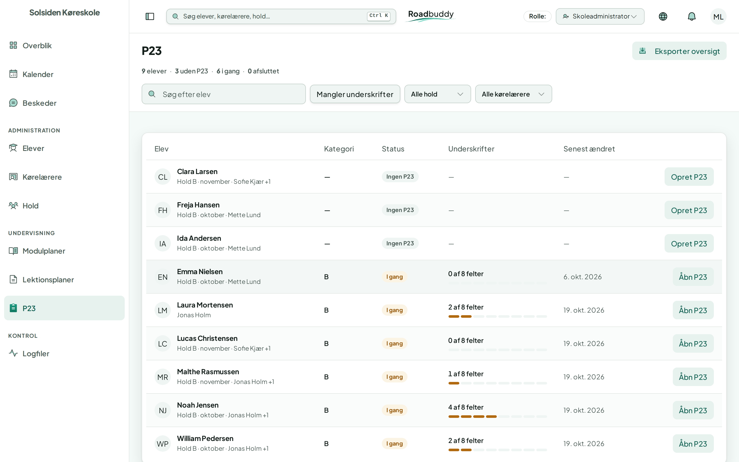Viewport: 739px width, 462px height.
Task: Click Opret P23 for Clara Larsen
Action: pos(689,177)
